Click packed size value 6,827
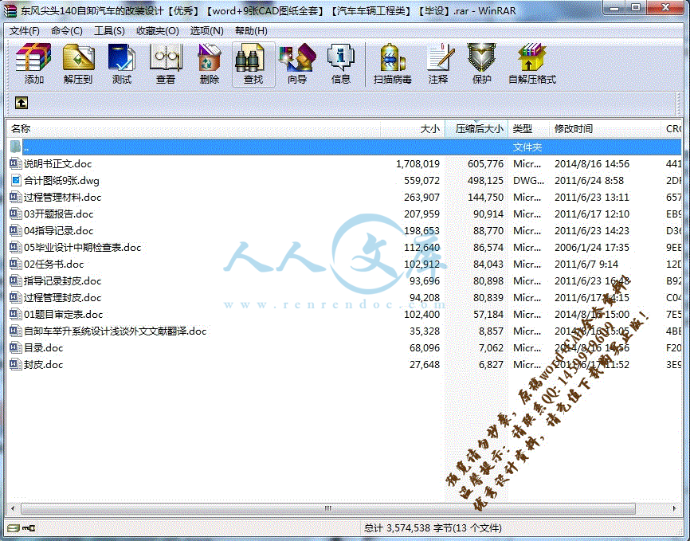The image size is (690, 541). (x=491, y=364)
